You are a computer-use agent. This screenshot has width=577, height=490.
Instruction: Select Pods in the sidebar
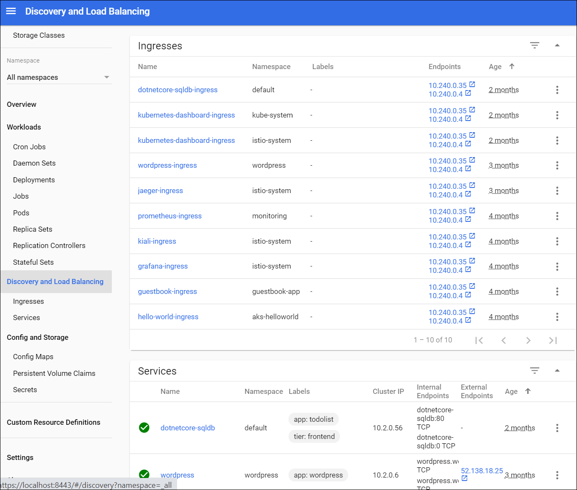click(x=21, y=213)
